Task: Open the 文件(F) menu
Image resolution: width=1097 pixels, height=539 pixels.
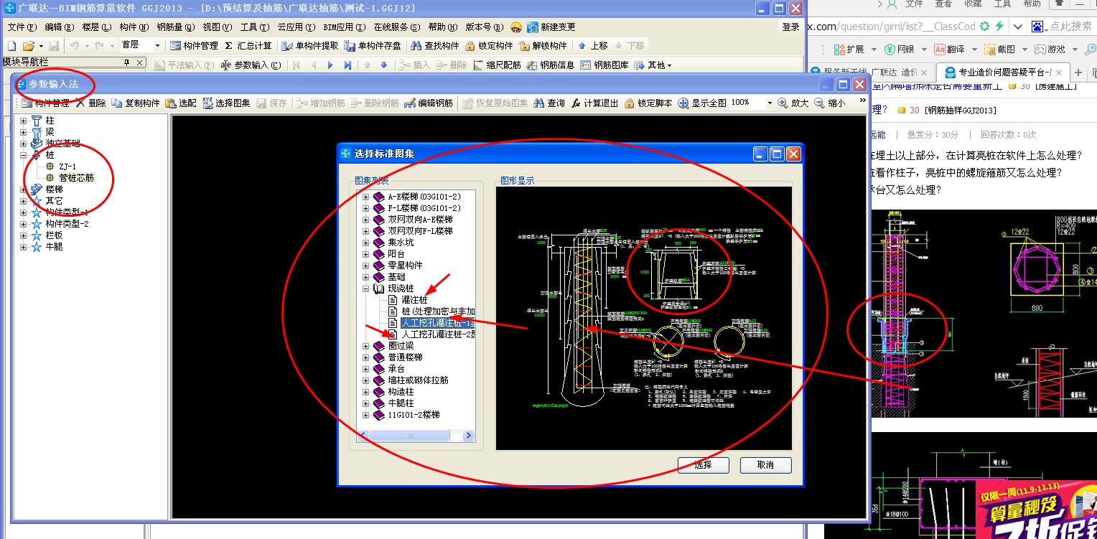Action: point(22,27)
